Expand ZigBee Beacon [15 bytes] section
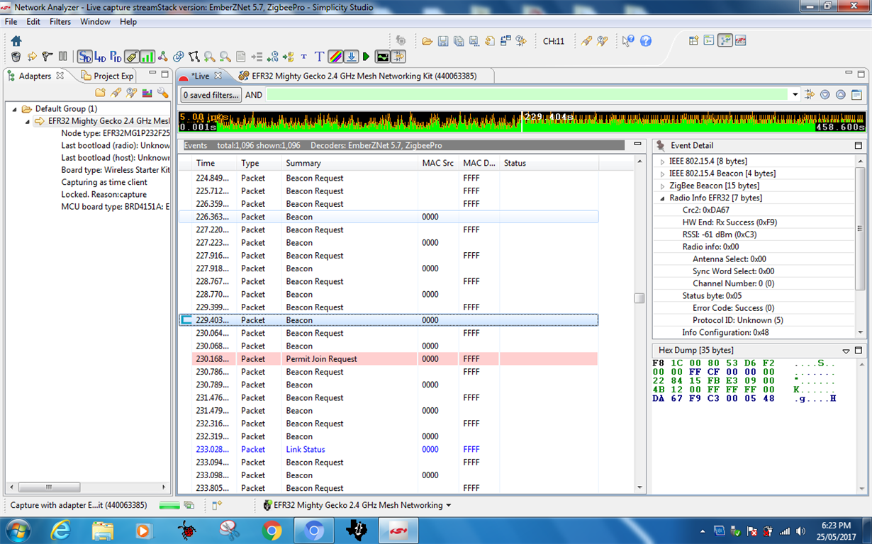 tap(663, 186)
